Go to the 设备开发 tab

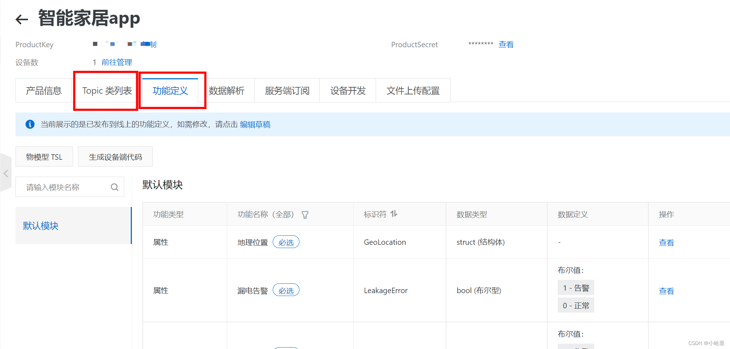348,90
